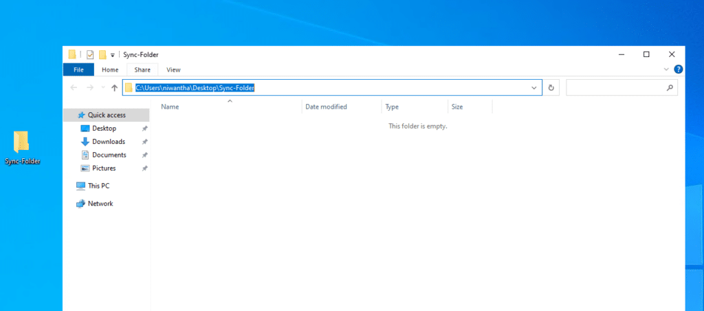The image size is (704, 311).
Task: Click the Refresh button beside address bar
Action: (551, 88)
